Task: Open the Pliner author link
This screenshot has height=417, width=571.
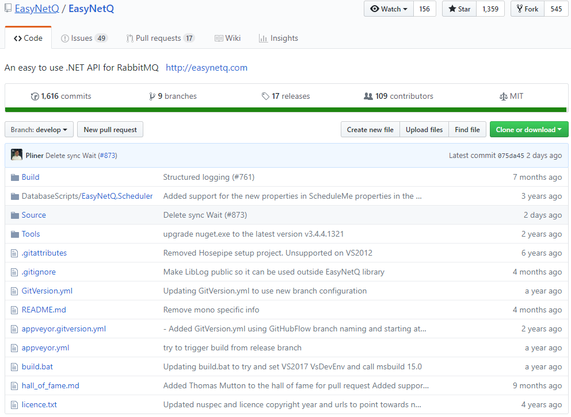Action: [35, 156]
